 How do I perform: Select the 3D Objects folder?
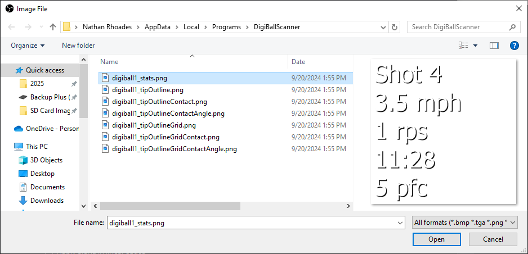point(47,160)
